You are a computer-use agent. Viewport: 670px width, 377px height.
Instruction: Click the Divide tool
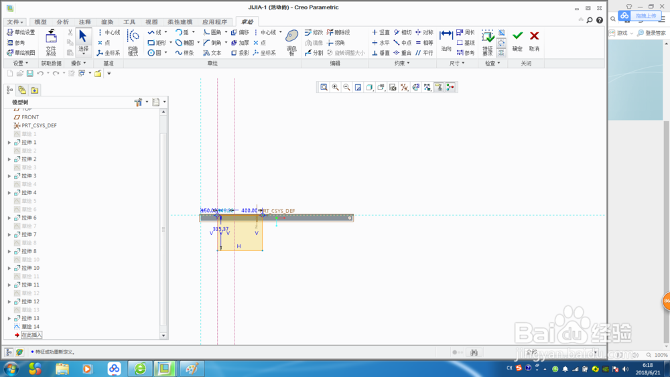[x=314, y=53]
